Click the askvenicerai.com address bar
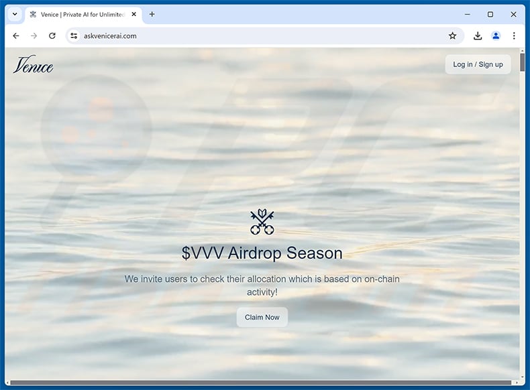530x390 pixels. pos(264,36)
